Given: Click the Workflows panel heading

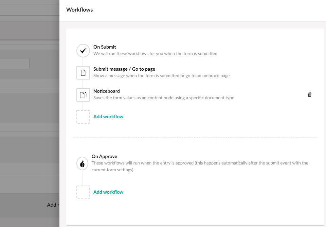Looking at the screenshot, I should point(79,10).
